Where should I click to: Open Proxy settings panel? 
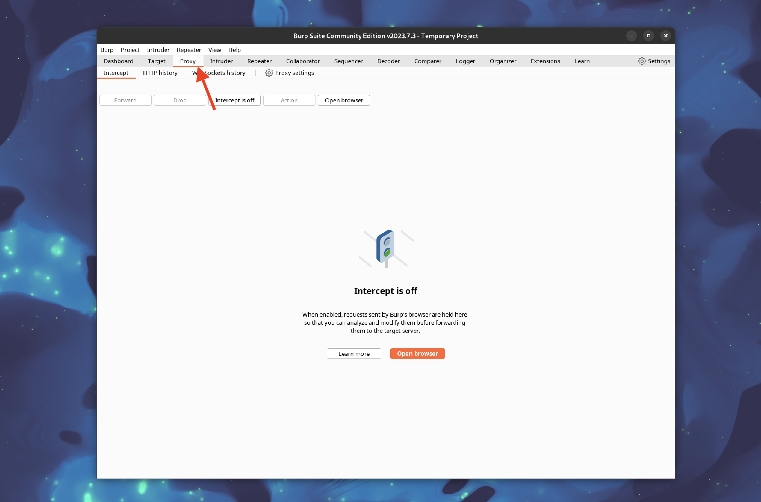tap(289, 73)
